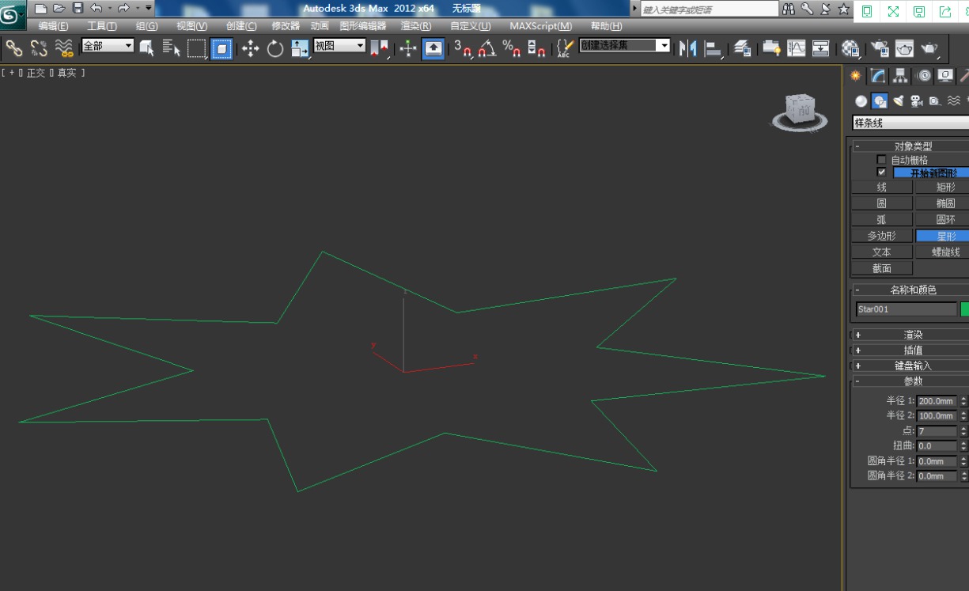
Task: Open the Select by Name list
Action: [x=172, y=48]
